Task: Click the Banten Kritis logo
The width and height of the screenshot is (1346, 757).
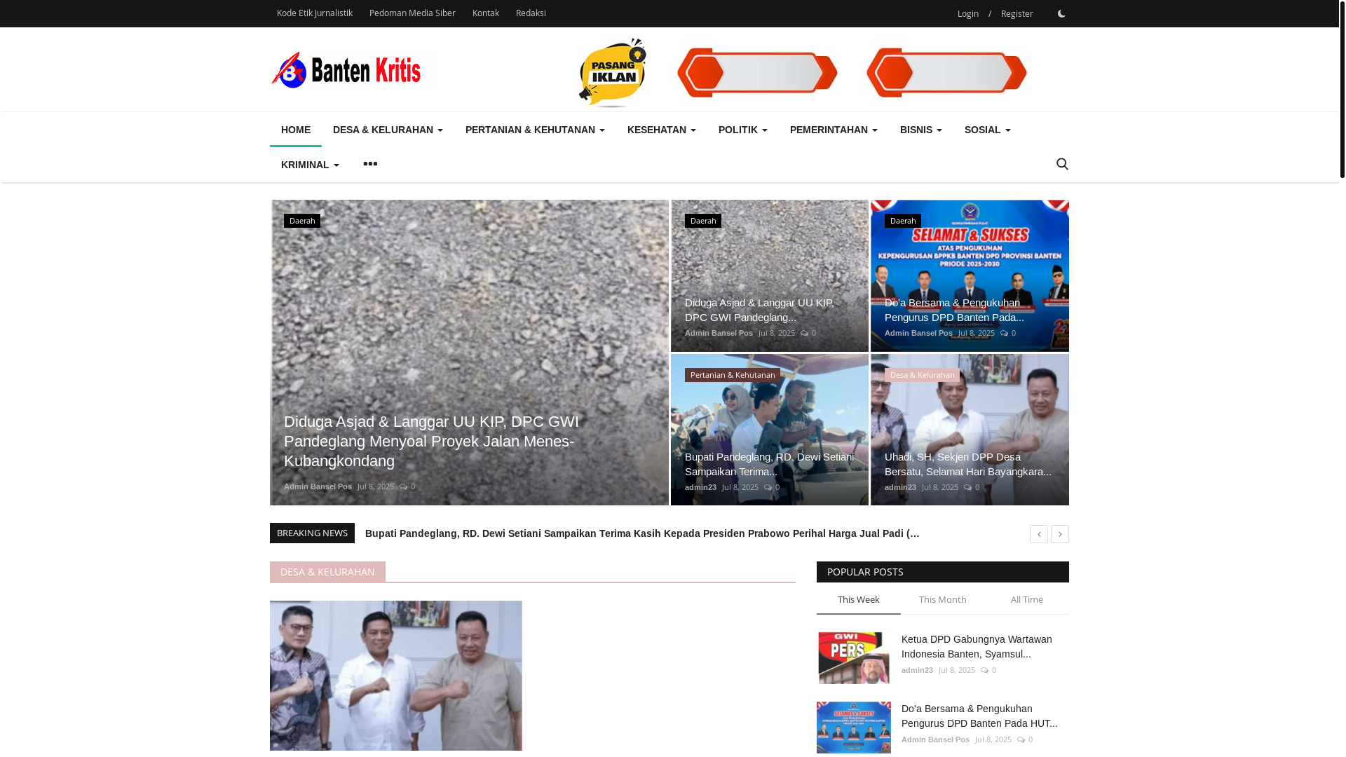Action: [x=346, y=69]
